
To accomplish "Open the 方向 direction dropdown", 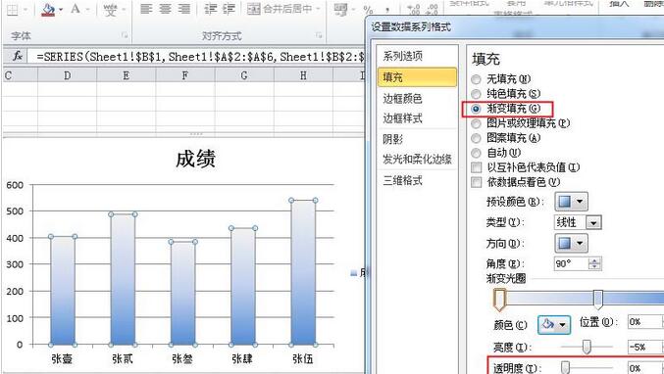I will tap(572, 243).
